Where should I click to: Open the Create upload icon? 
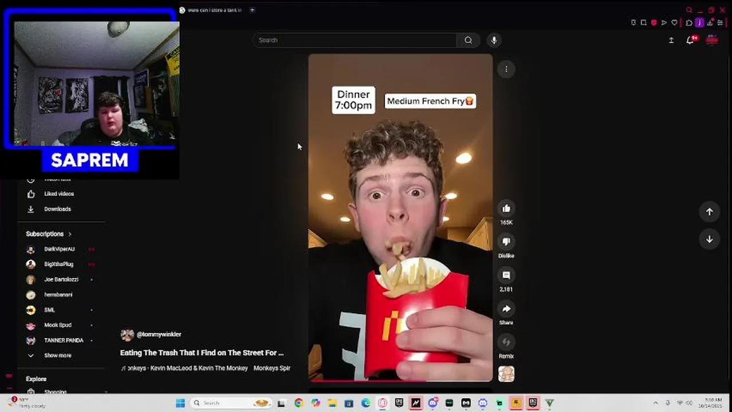(x=671, y=40)
